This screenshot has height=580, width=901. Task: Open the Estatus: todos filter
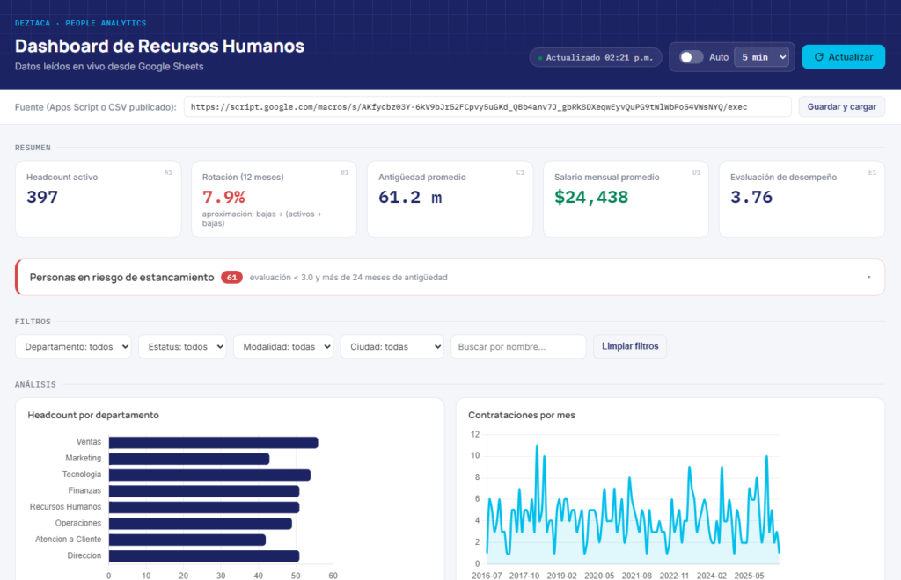pyautogui.click(x=182, y=346)
